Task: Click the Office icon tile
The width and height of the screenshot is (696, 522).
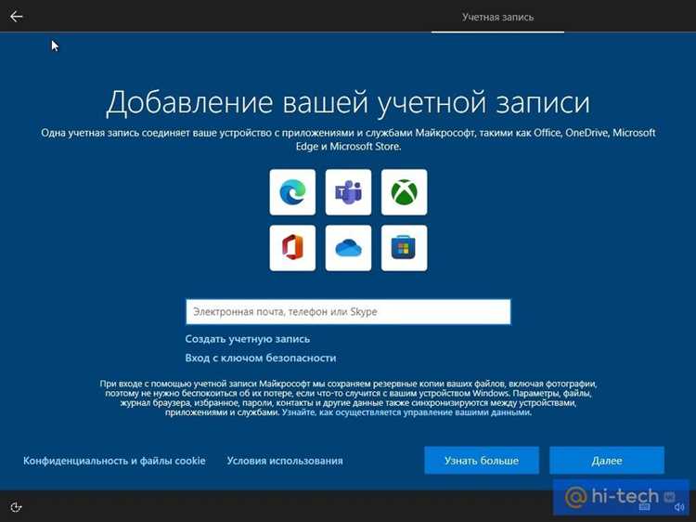Action: click(292, 248)
